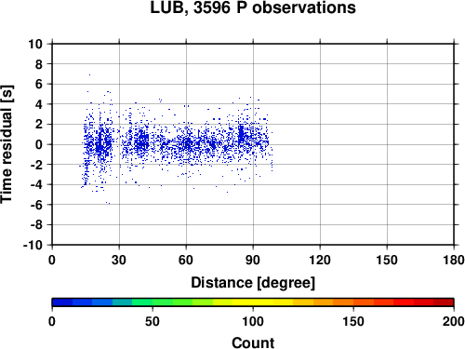Image resolution: width=465 pixels, height=349 pixels.
Task: Click the orange colorbar segment near 150
Action: (x=353, y=302)
